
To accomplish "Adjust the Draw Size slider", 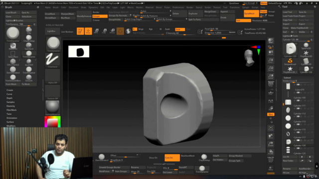I will (220, 33).
